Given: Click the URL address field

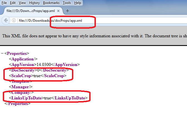Looking at the screenshot, I should point(111,20).
